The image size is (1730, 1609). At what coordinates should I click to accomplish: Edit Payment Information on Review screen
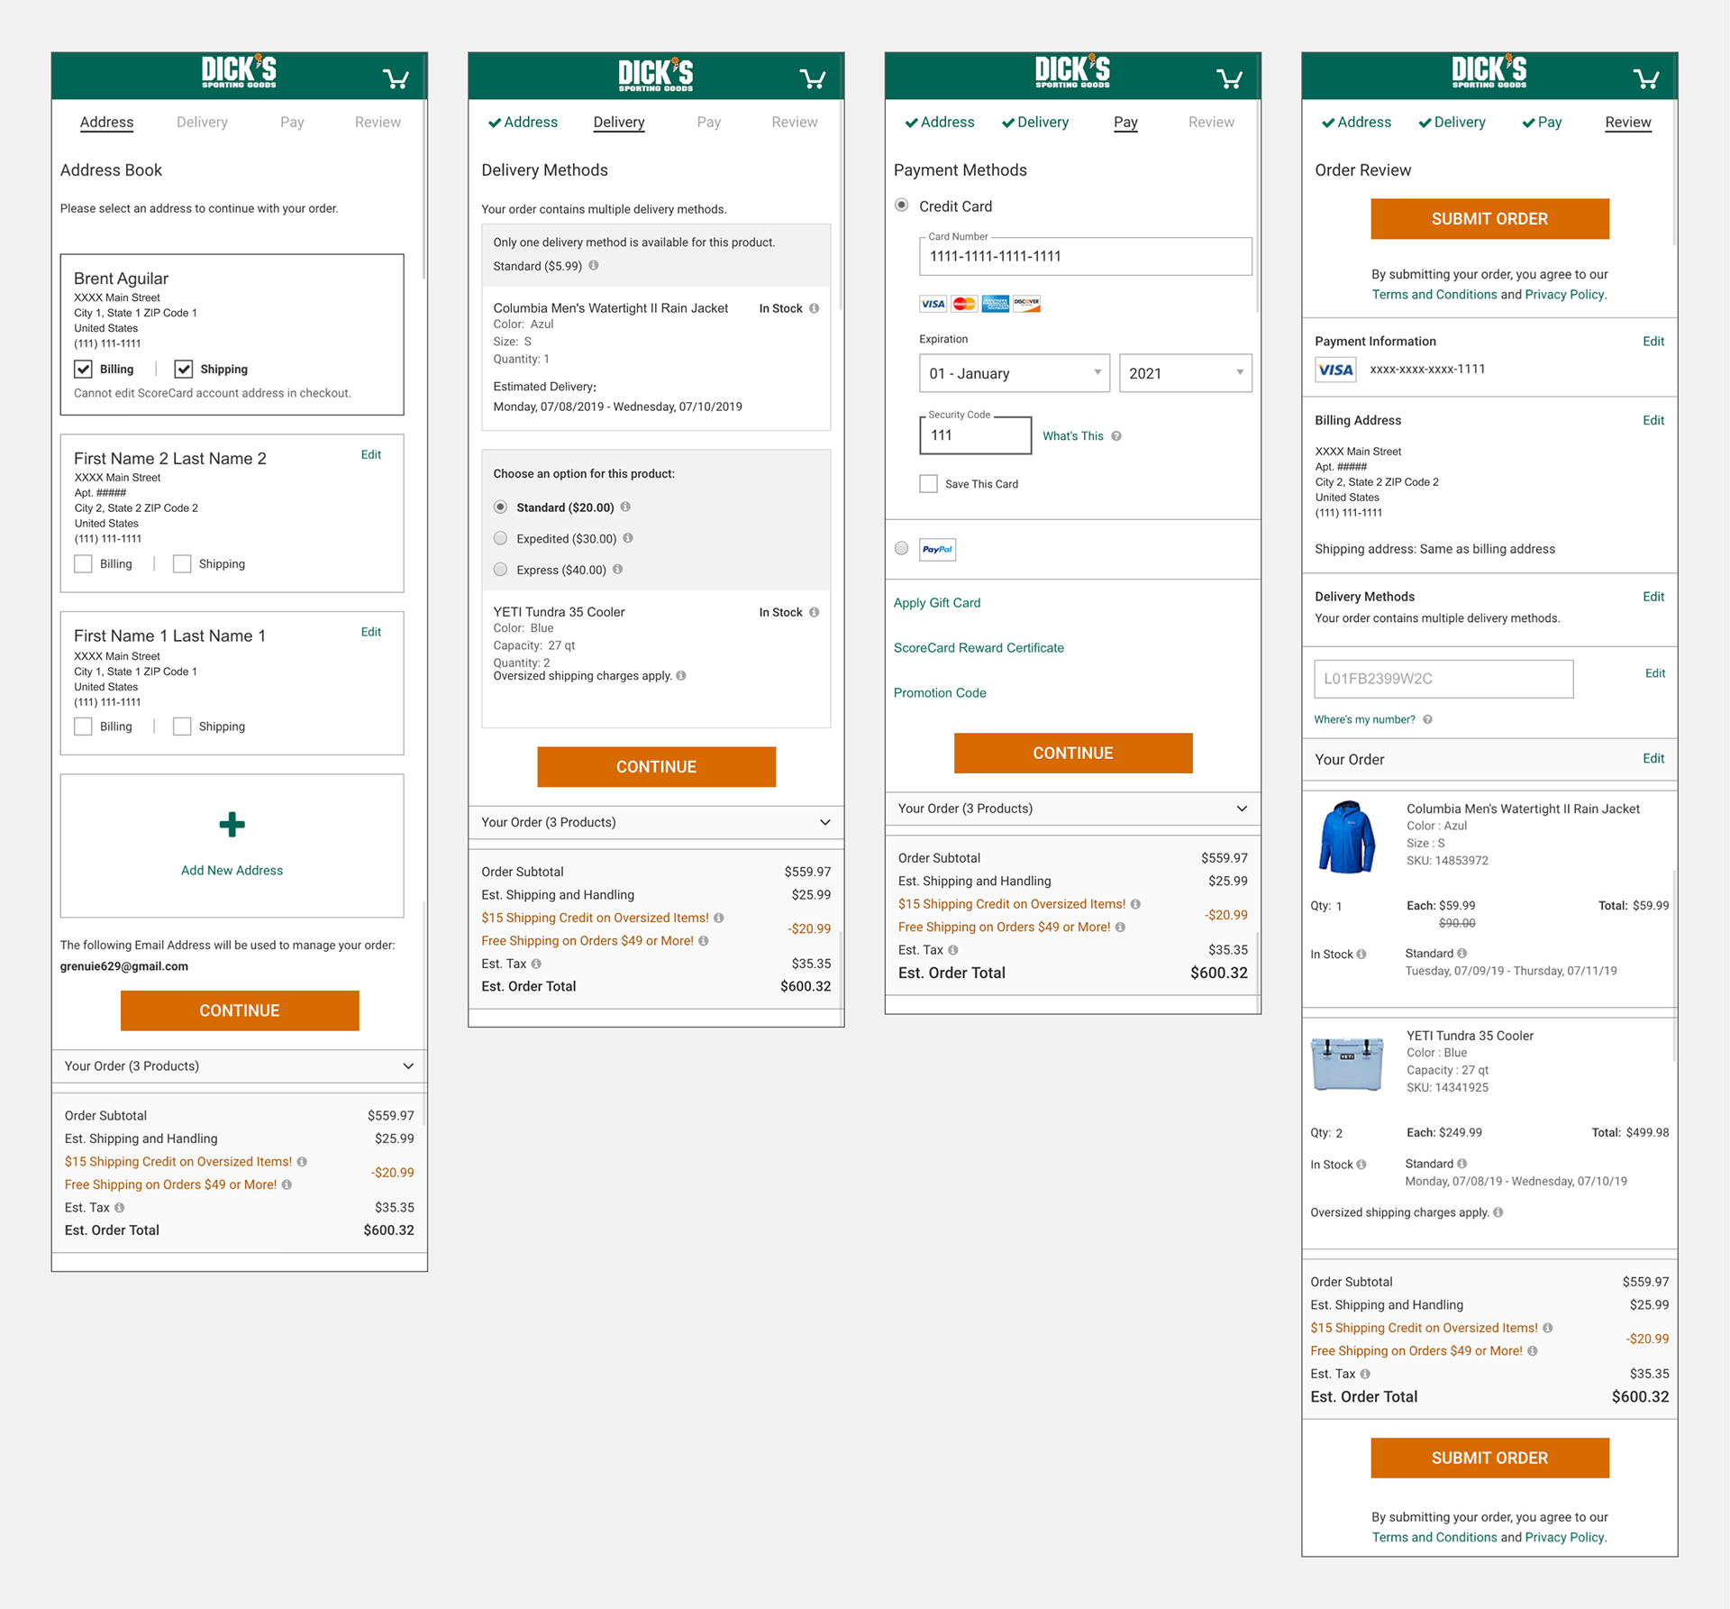point(1653,341)
